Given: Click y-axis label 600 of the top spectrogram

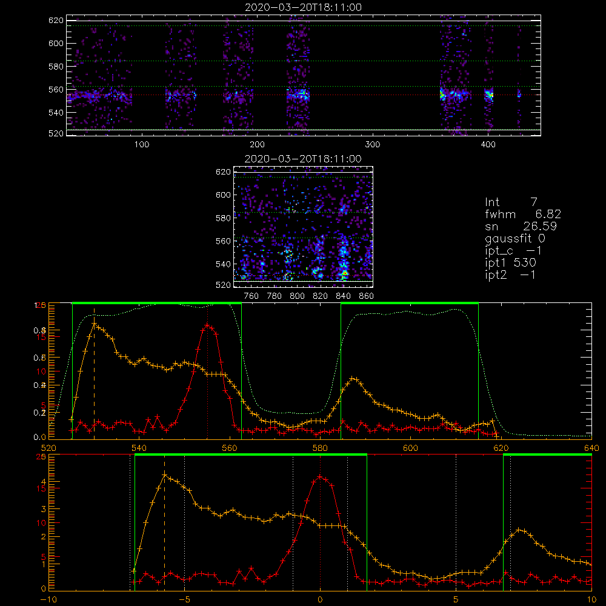Looking at the screenshot, I should click(x=56, y=43).
